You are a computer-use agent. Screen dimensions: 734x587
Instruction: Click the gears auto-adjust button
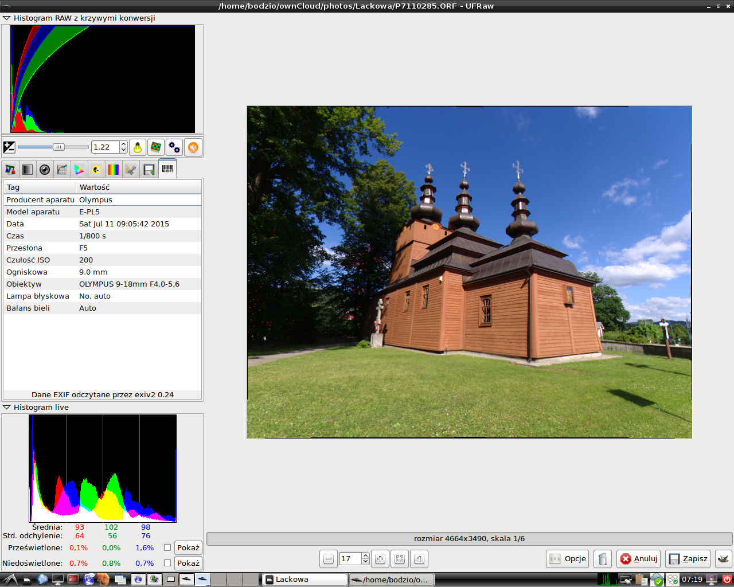pyautogui.click(x=174, y=147)
